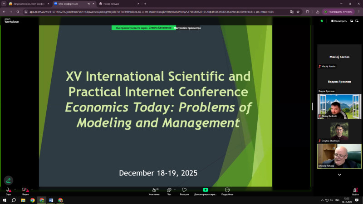This screenshot has width=363, height=204.
Task: Expand audio options arrow next to Звук
Action: pyautogui.click(x=15, y=189)
